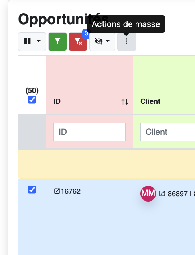Click the ID filter input field
The height and width of the screenshot is (255, 195).
point(89,132)
